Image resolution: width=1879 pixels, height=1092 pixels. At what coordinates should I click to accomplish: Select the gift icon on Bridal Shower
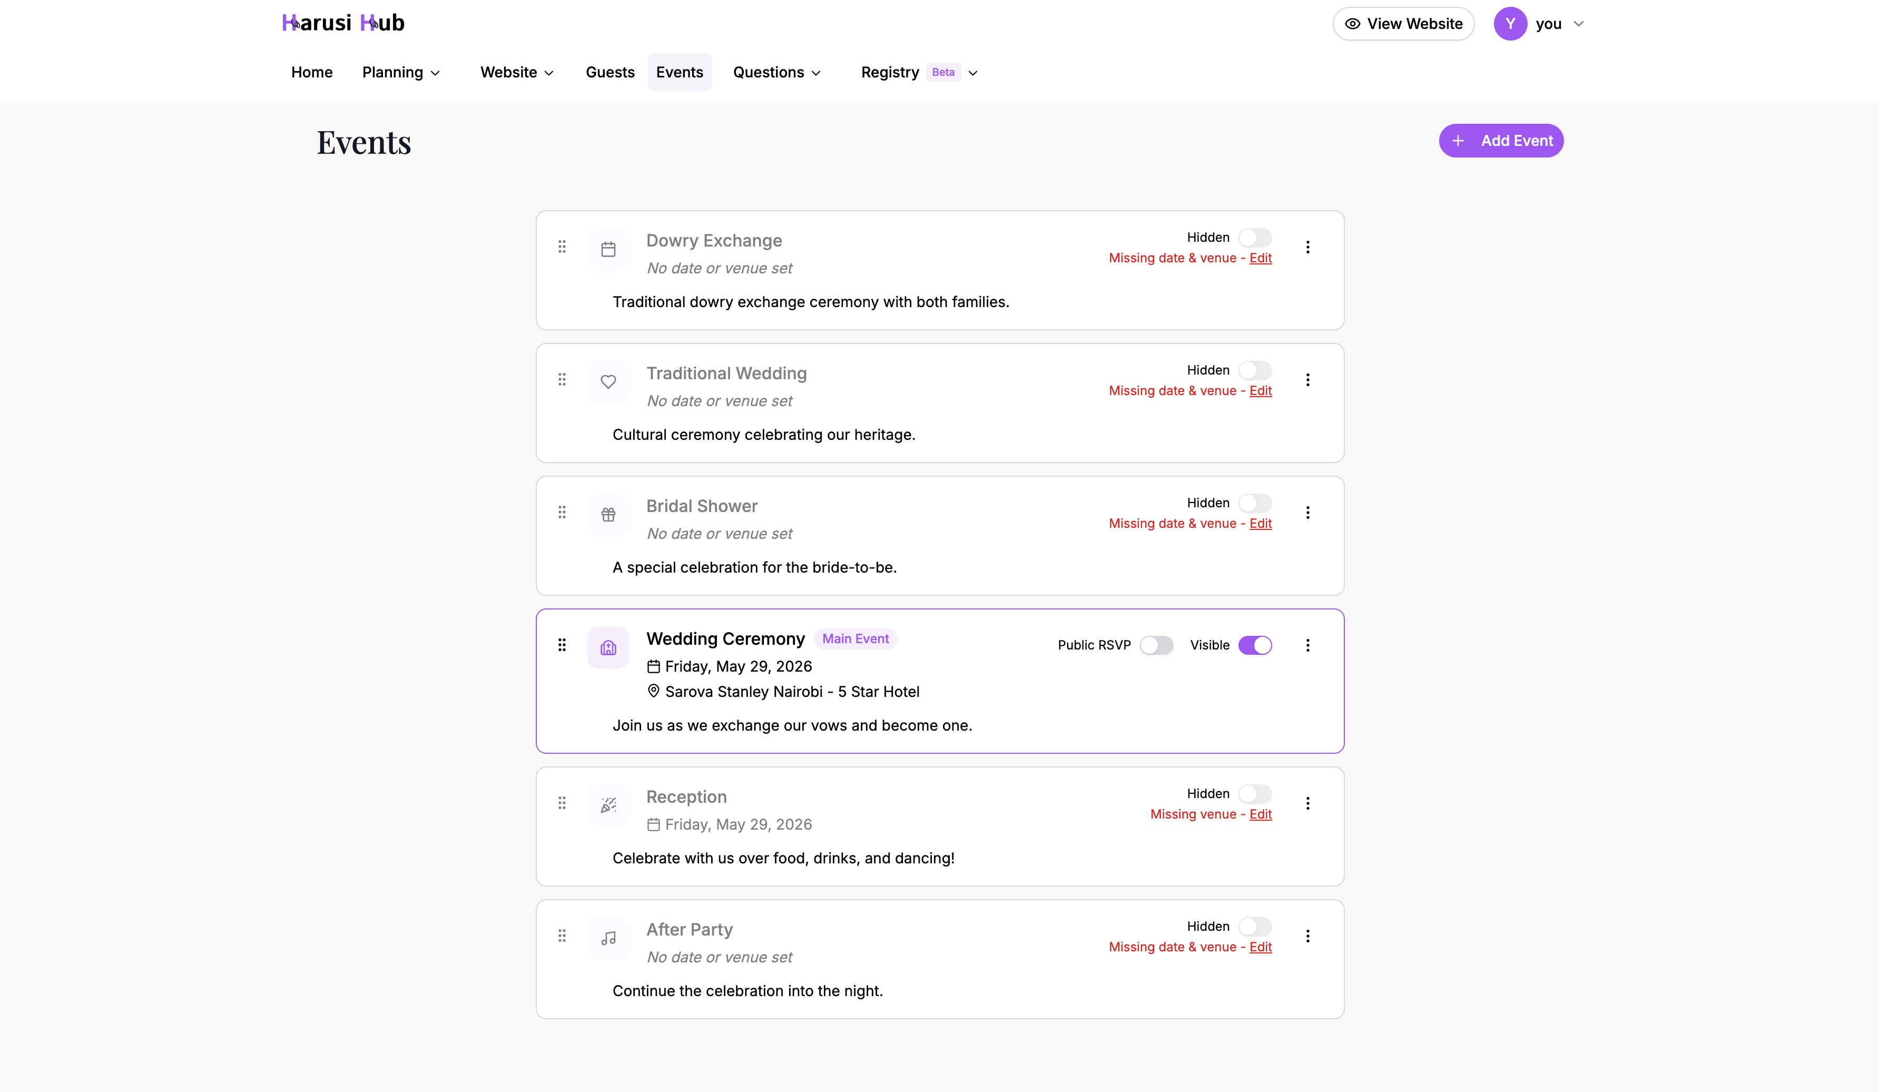(x=608, y=514)
